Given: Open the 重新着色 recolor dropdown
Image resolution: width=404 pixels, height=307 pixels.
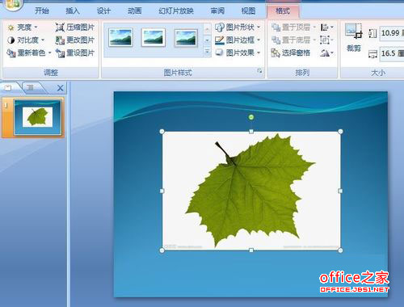Looking at the screenshot, I should click(29, 53).
